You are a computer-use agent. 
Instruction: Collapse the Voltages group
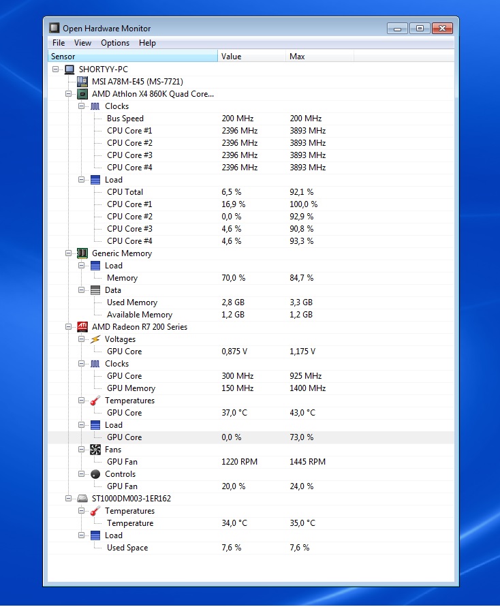81,339
